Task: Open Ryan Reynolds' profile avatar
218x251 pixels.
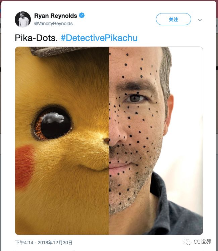Action: point(23,19)
